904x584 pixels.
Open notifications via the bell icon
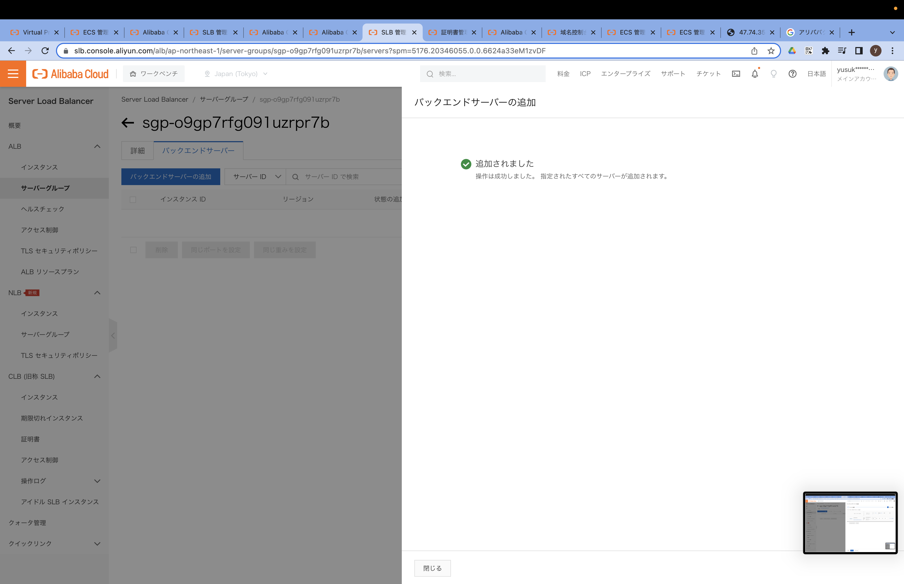[755, 73]
